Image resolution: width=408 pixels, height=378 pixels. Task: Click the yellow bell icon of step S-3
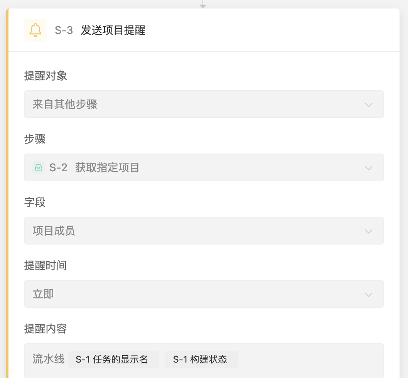(35, 30)
